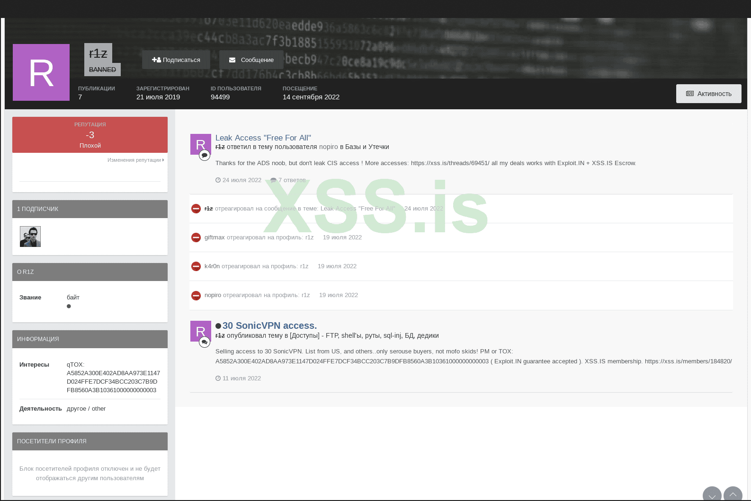Open the nopiro user link in reply line
The image size is (751, 501).
(x=329, y=147)
